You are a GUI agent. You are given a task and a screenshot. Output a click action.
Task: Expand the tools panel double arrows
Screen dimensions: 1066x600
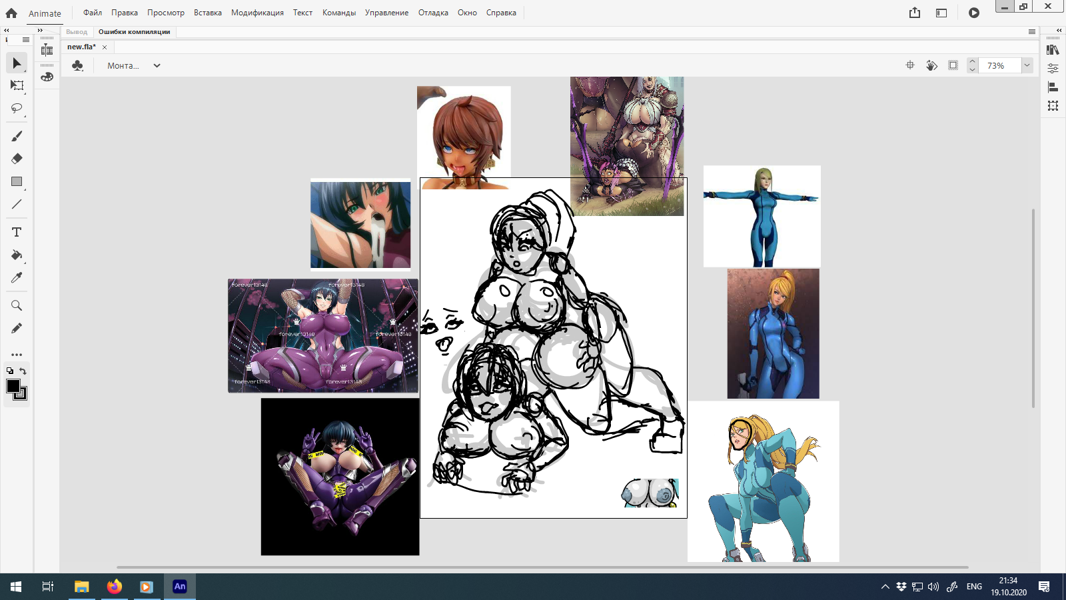coord(6,31)
